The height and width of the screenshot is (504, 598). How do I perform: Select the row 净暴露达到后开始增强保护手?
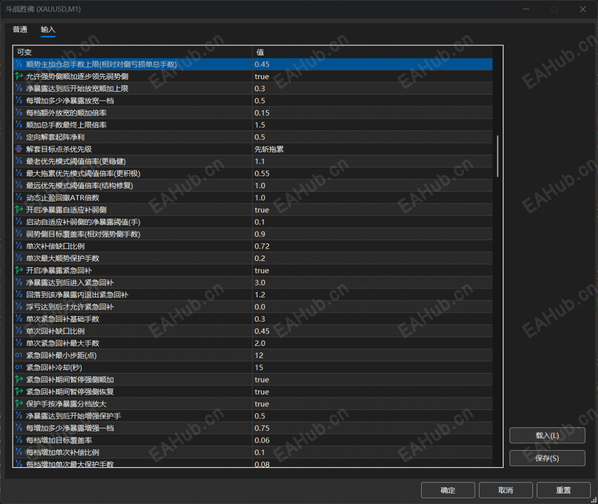[253, 416]
